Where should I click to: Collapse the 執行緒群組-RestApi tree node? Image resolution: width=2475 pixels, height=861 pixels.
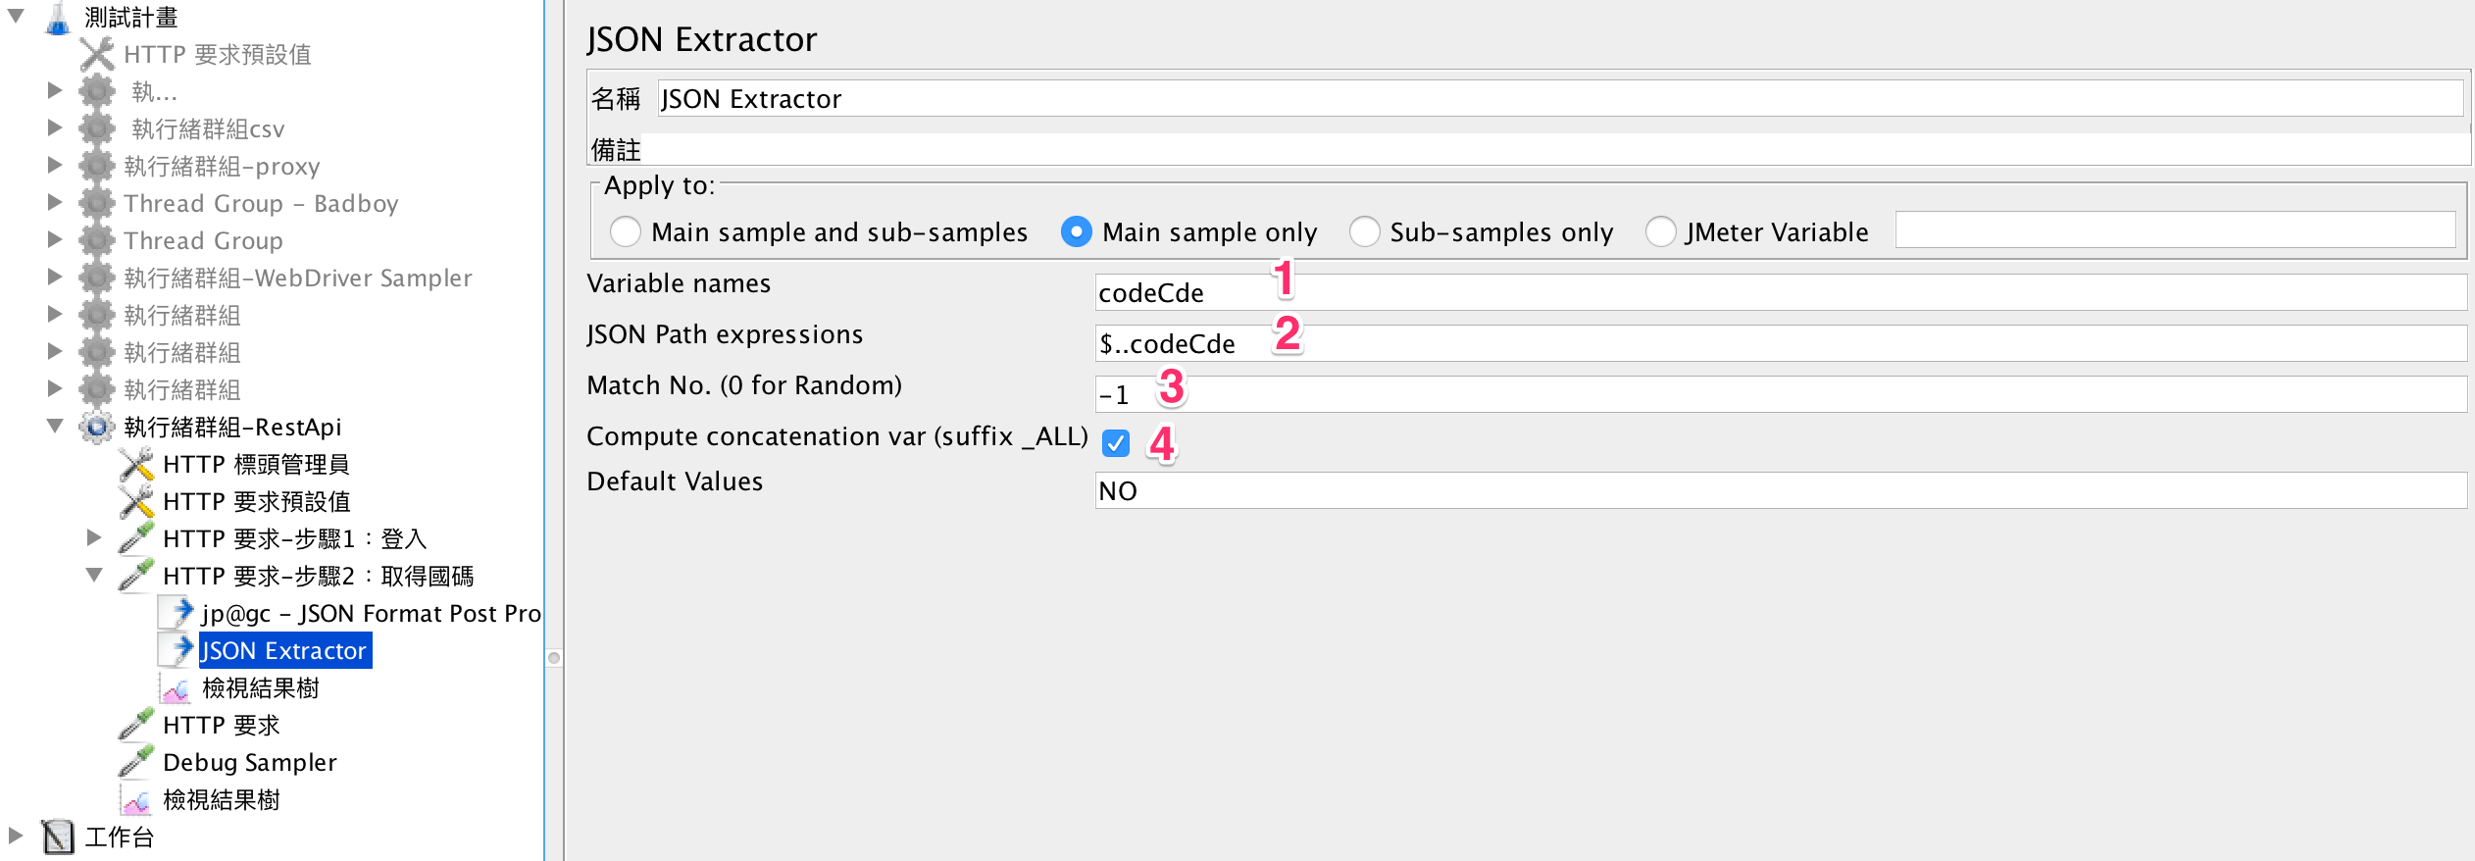56,426
